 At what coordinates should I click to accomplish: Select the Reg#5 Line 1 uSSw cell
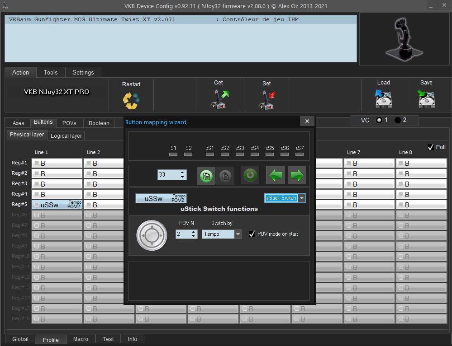point(57,205)
